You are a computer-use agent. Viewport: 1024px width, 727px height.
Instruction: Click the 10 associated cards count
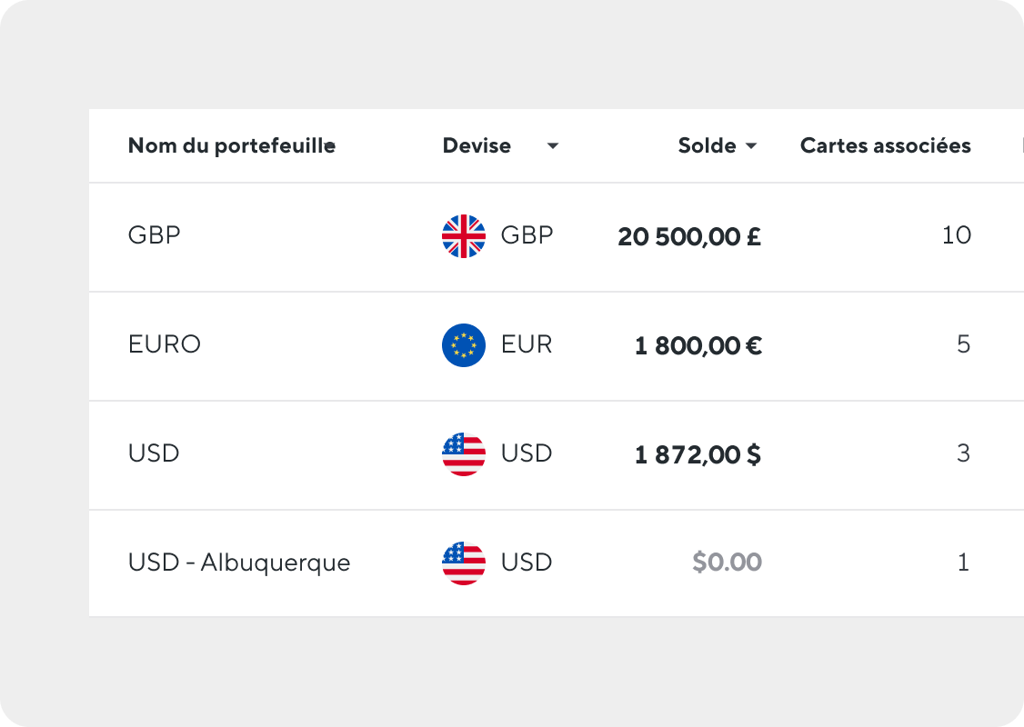point(956,235)
